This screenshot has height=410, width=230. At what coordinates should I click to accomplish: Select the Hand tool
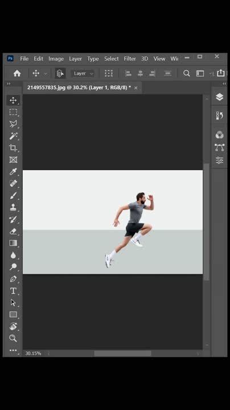pyautogui.click(x=13, y=326)
